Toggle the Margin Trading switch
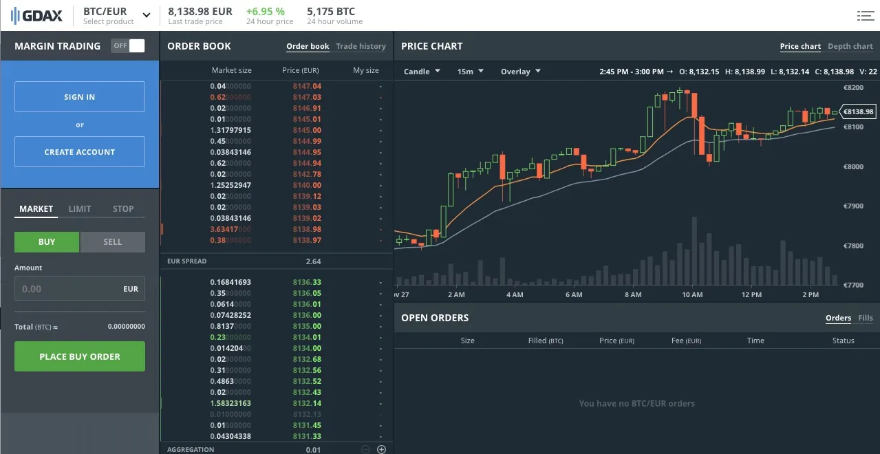 128,46
